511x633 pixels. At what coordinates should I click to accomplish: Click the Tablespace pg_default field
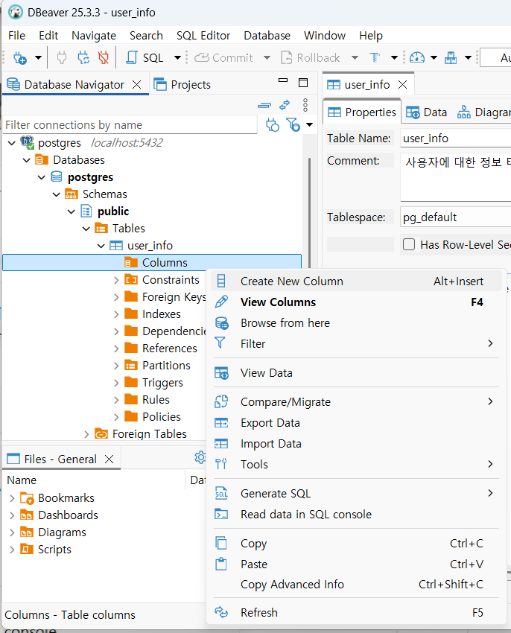pyautogui.click(x=456, y=217)
